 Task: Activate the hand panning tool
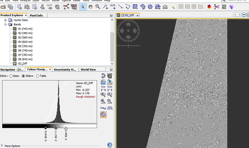click(x=90, y=7)
